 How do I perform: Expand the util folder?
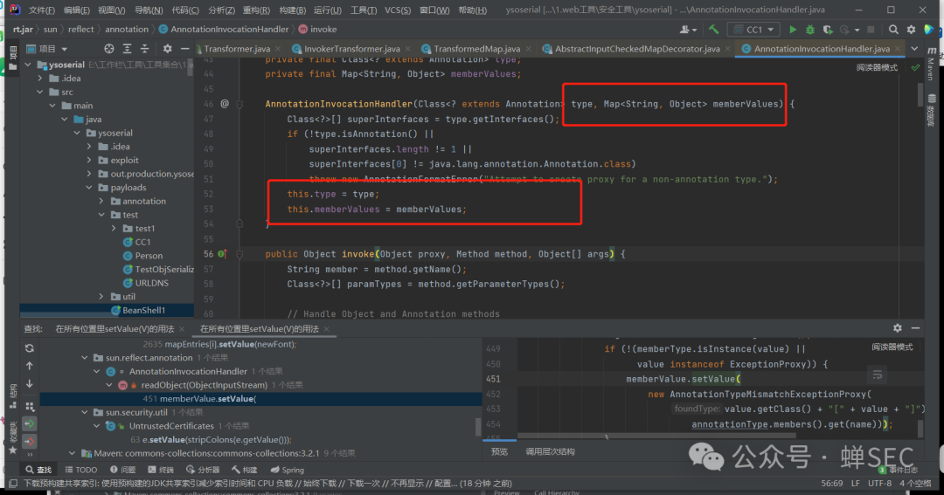click(x=101, y=297)
